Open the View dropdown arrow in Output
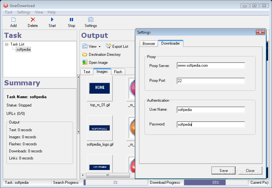 tap(99, 47)
